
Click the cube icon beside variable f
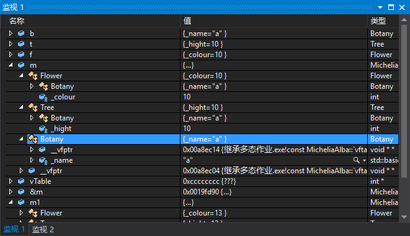click(x=21, y=54)
